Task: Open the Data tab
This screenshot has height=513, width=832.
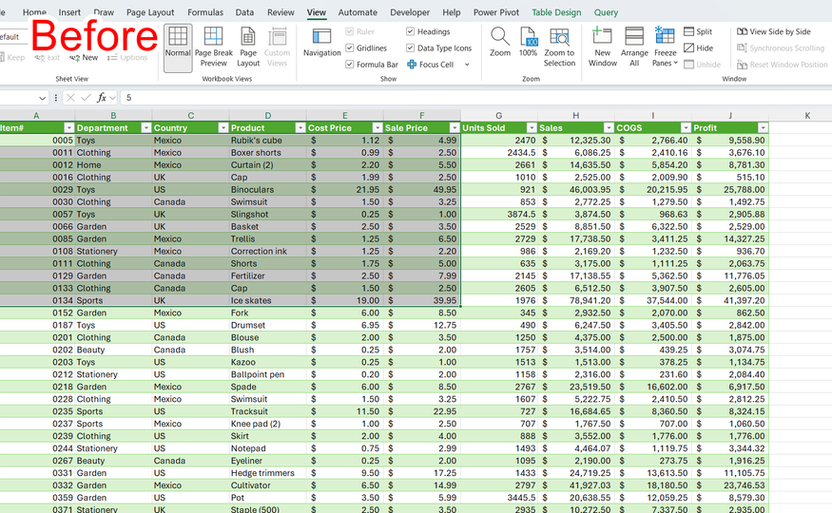Action: click(244, 12)
